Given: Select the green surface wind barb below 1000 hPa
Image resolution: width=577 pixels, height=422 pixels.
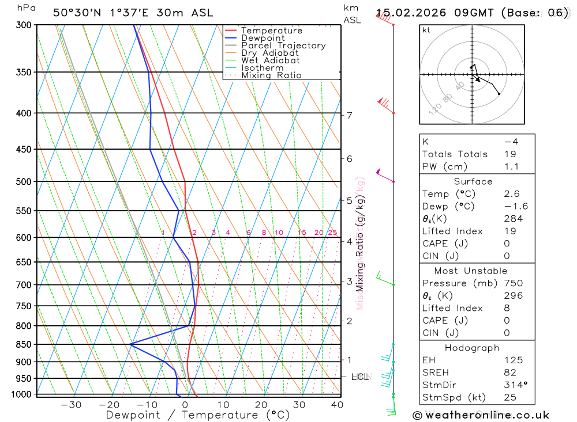Looking at the screenshot, I should tap(391, 405).
